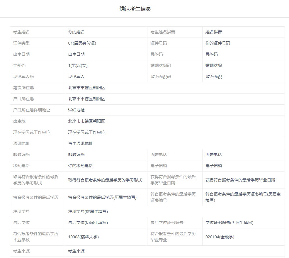Select the value 符合报考条件的最后学历(历届生填写)
This screenshot has width=289, height=258.
102,197
